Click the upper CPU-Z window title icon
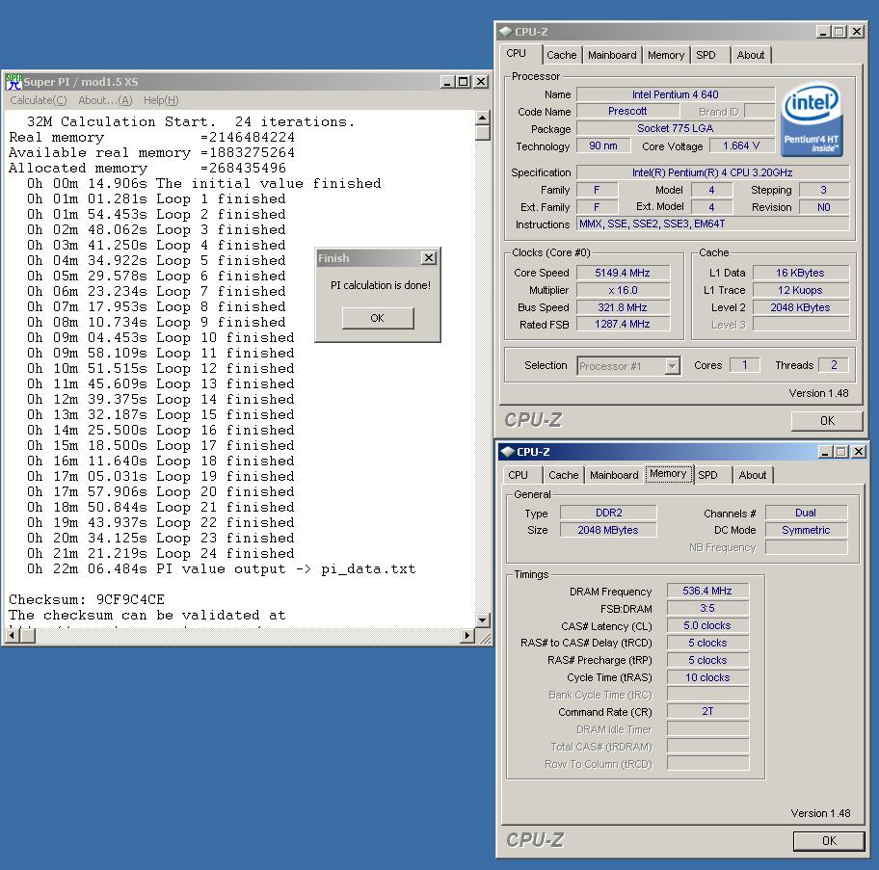The height and width of the screenshot is (870, 879). coord(506,32)
